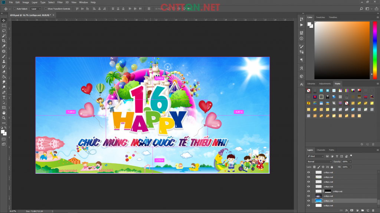Select the Smudge tool
Viewport: 380px width, 213px height.
4,82
